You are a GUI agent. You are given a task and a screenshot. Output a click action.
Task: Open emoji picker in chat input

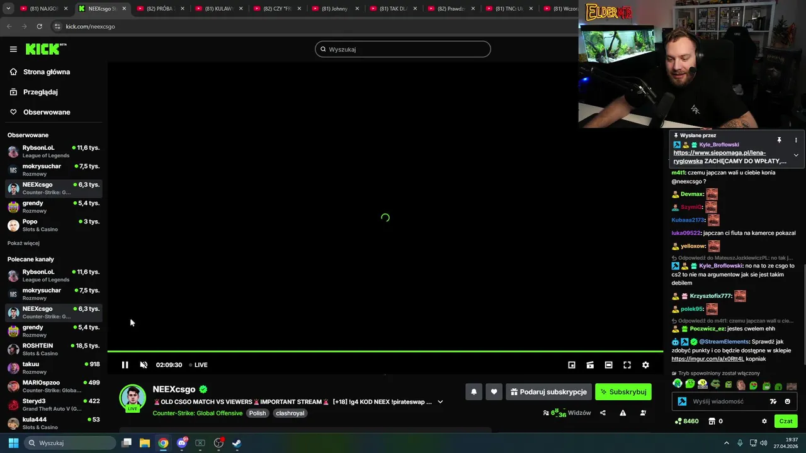787,401
